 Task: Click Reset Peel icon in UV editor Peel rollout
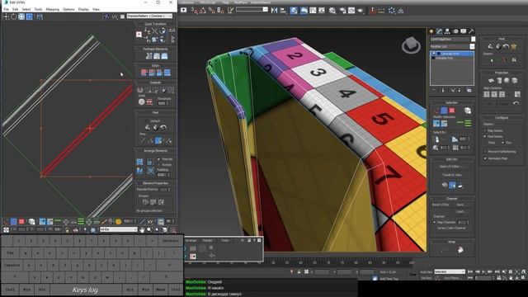(x=163, y=127)
